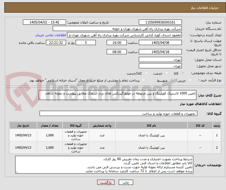This screenshot has height=190, width=226.
Task: Click the توضیحات خریدار text area
Action: pyautogui.click(x=104, y=165)
